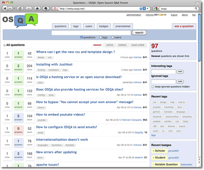Click the stop loading X icon

click(x=29, y=8)
